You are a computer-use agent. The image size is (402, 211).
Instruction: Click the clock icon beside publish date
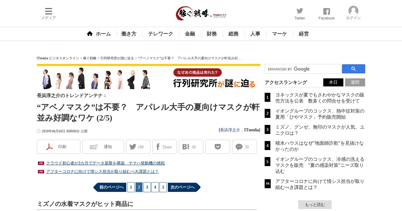pos(39,131)
